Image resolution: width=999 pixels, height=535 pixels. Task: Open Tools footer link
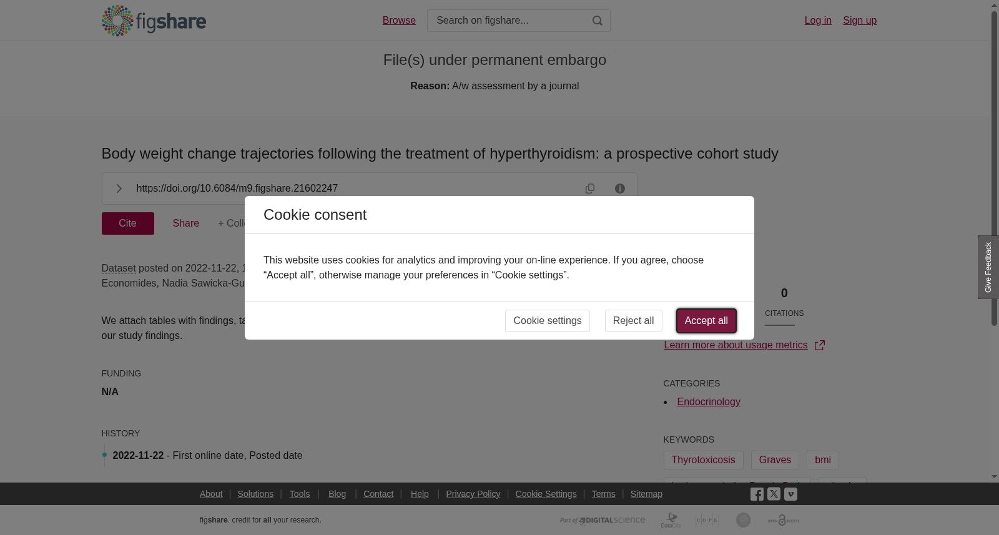[x=300, y=494]
